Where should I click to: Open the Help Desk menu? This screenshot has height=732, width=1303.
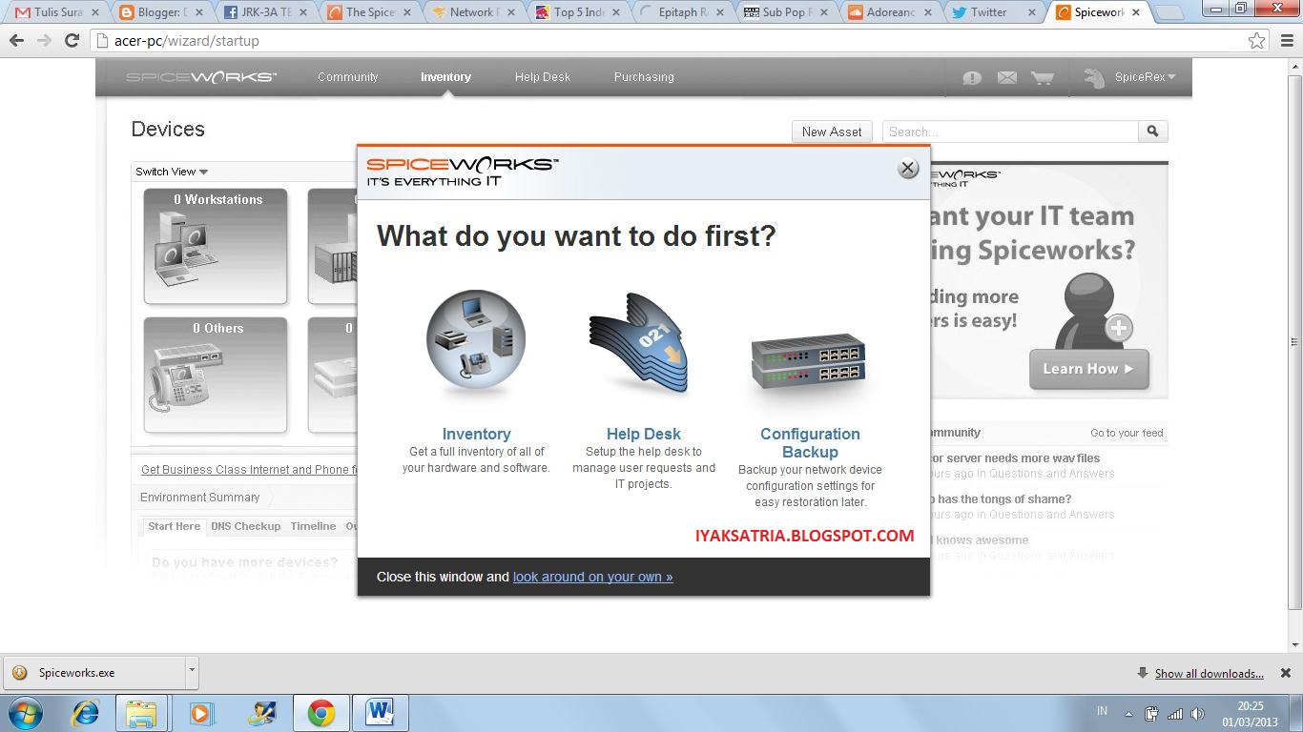tap(543, 77)
